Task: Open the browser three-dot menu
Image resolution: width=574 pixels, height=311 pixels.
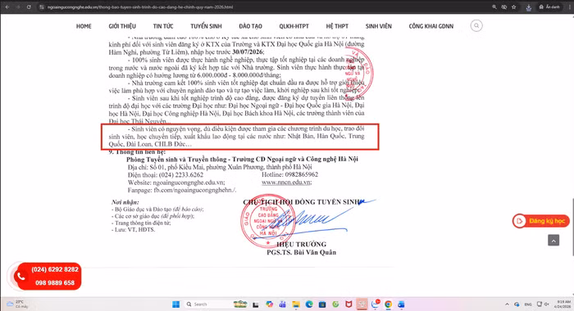Action: coord(569,7)
